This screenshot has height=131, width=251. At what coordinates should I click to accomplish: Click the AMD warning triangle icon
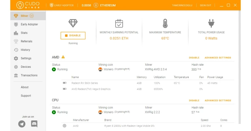(x=63, y=57)
